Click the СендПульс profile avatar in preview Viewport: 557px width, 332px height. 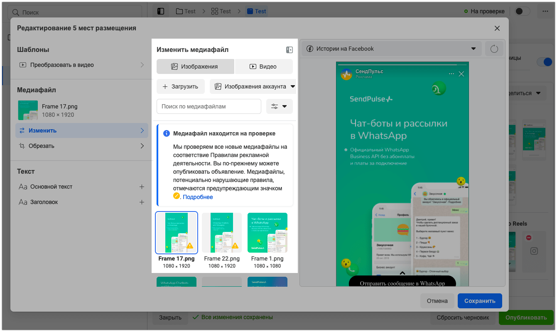click(x=346, y=74)
